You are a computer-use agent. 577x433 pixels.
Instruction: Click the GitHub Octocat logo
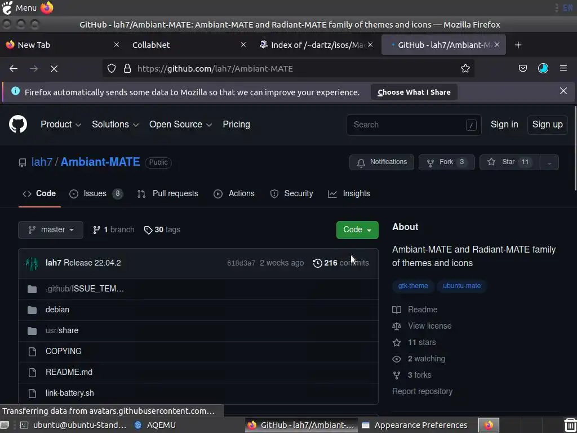coord(18,124)
